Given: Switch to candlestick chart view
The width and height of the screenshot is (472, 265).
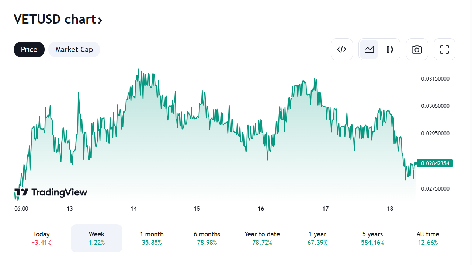Looking at the screenshot, I should coord(390,49).
